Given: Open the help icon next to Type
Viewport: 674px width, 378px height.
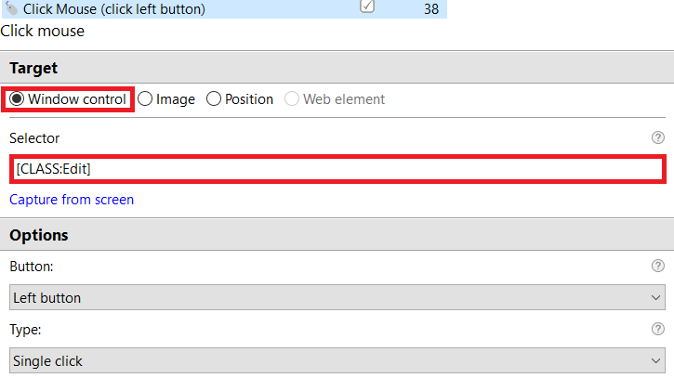Looking at the screenshot, I should [657, 329].
